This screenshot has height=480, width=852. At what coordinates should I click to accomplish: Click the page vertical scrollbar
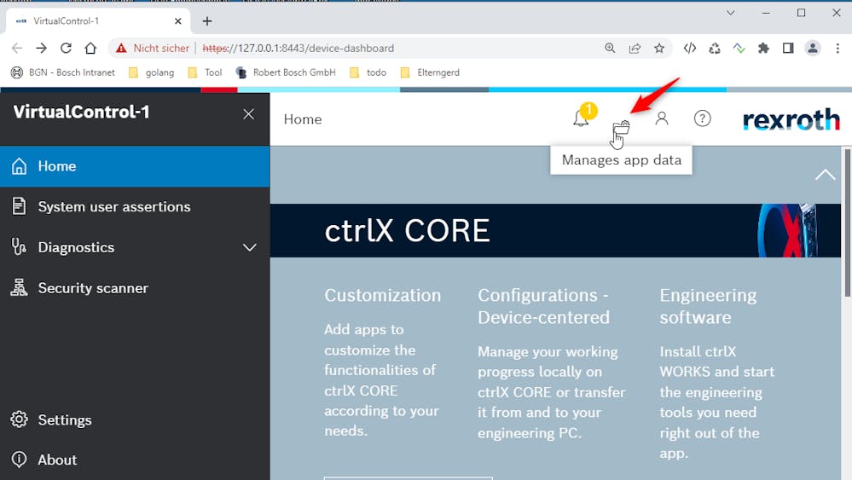click(847, 223)
